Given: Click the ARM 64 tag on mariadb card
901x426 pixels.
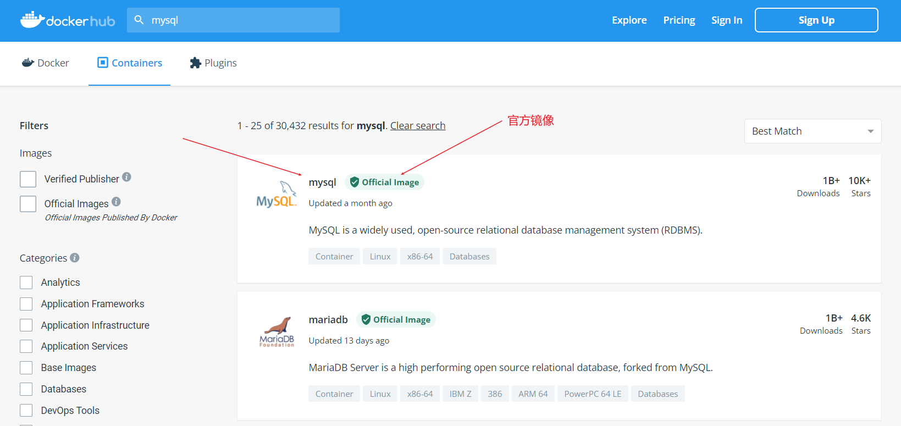Looking at the screenshot, I should coord(533,394).
